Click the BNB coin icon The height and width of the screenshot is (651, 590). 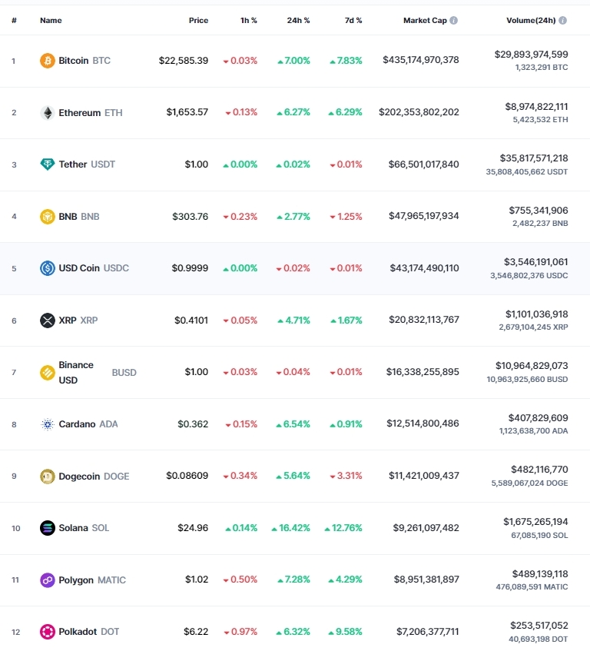tap(48, 217)
